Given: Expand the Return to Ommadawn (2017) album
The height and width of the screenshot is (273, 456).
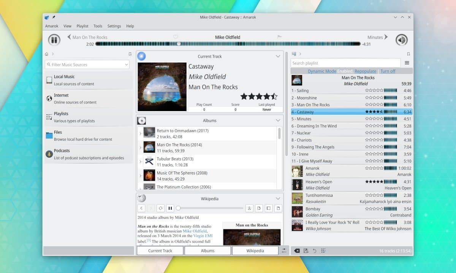Looking at the screenshot, I should (140, 133).
